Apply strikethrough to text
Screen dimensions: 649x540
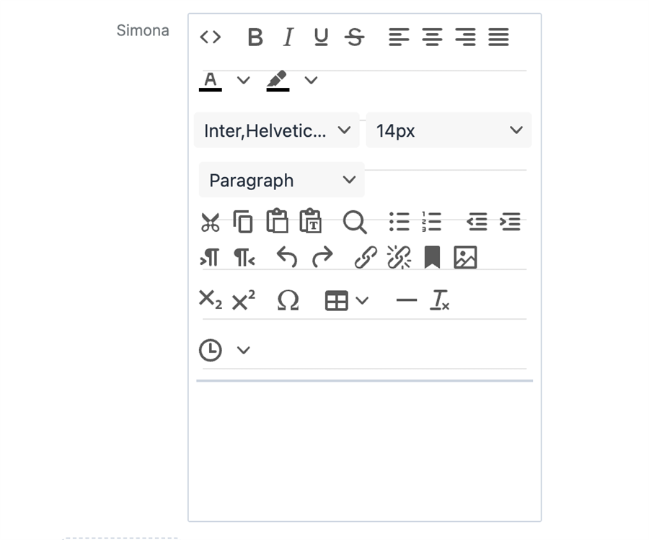point(354,37)
